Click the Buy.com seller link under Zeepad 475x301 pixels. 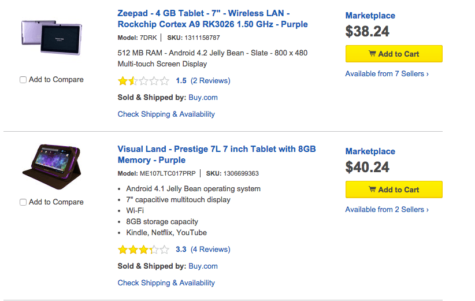coord(203,98)
